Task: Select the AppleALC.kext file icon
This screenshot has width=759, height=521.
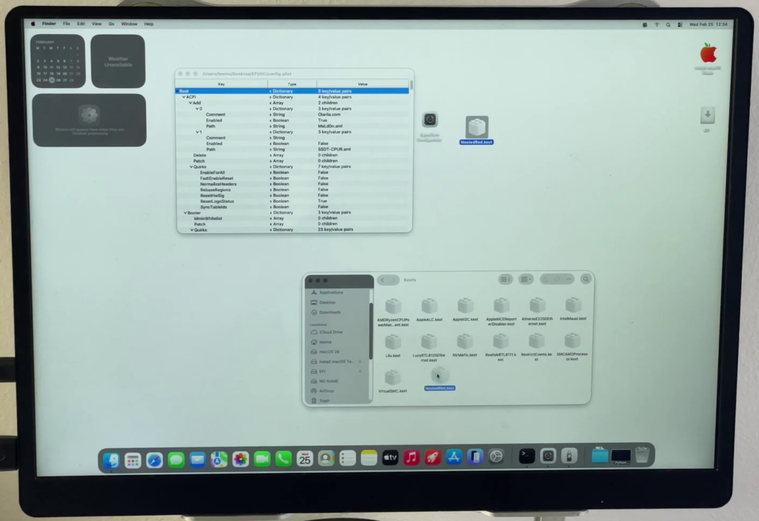Action: tap(429, 306)
